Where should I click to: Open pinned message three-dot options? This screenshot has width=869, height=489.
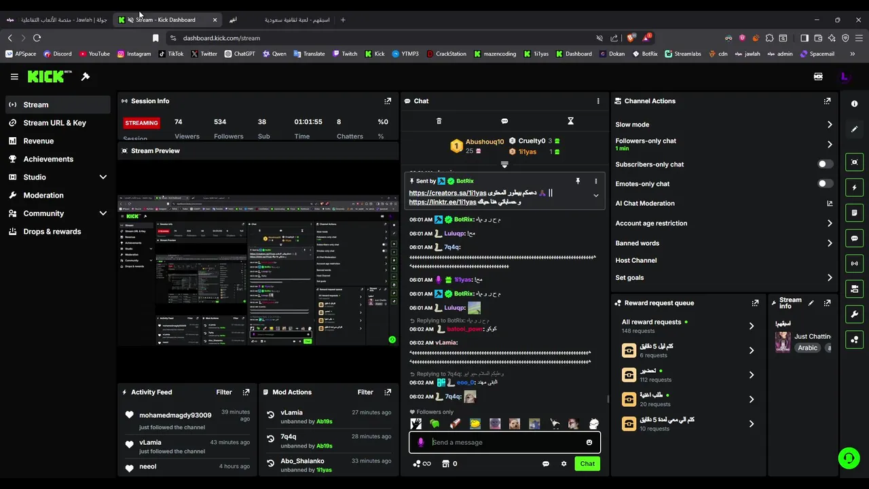tap(596, 181)
